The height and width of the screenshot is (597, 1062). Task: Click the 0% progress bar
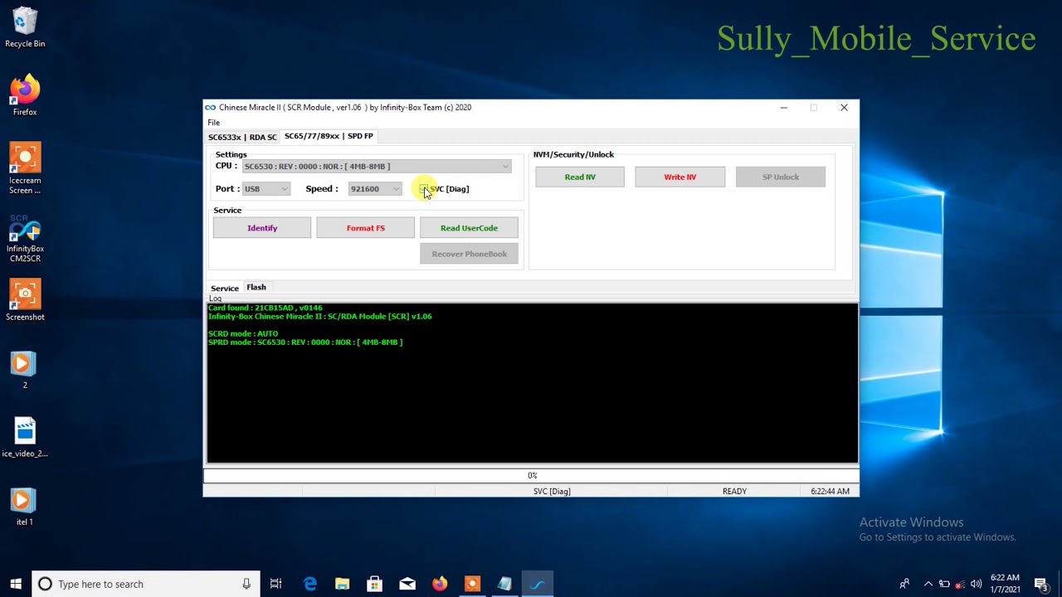click(532, 476)
